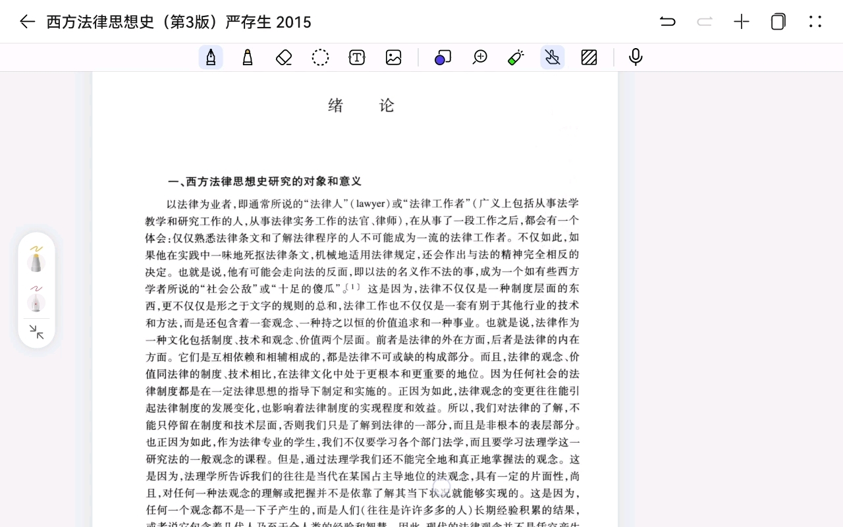The width and height of the screenshot is (843, 527).
Task: Start audio recording with microphone
Action: tap(636, 57)
